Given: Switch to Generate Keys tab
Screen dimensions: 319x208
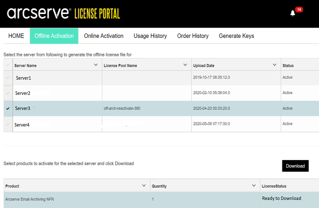Looking at the screenshot, I should tap(236, 36).
